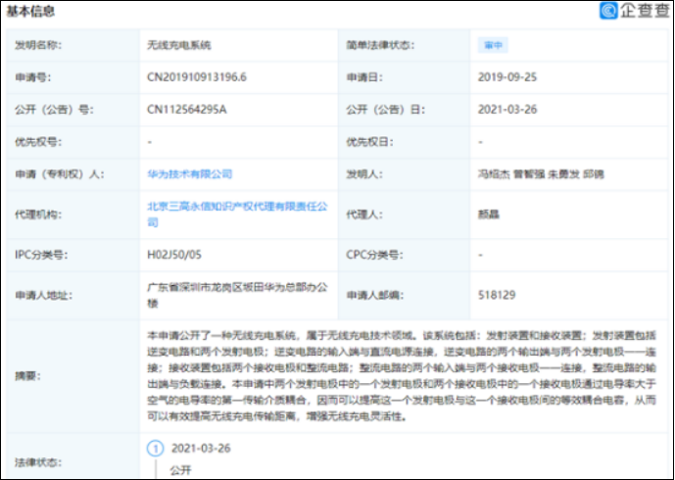Click the 发明名称 field label
675x480 pixels.
click(38, 45)
